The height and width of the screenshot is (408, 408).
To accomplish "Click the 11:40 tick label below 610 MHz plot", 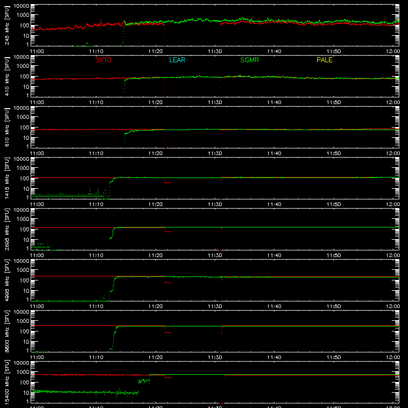I will point(274,154).
